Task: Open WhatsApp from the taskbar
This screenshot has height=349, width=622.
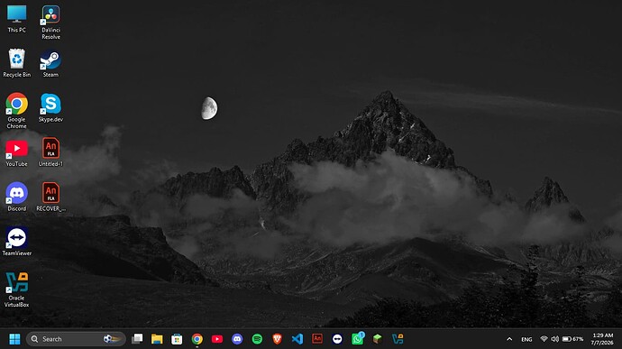Action: pos(357,339)
